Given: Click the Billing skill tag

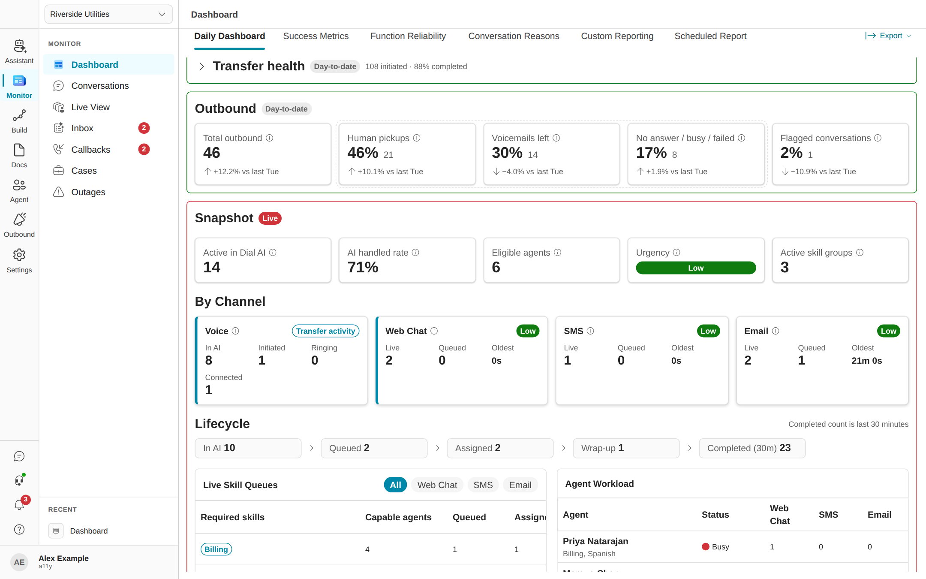Looking at the screenshot, I should [x=216, y=549].
